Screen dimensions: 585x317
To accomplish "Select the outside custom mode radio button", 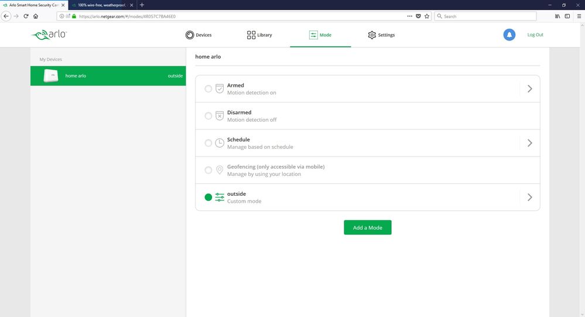I will 208,197.
